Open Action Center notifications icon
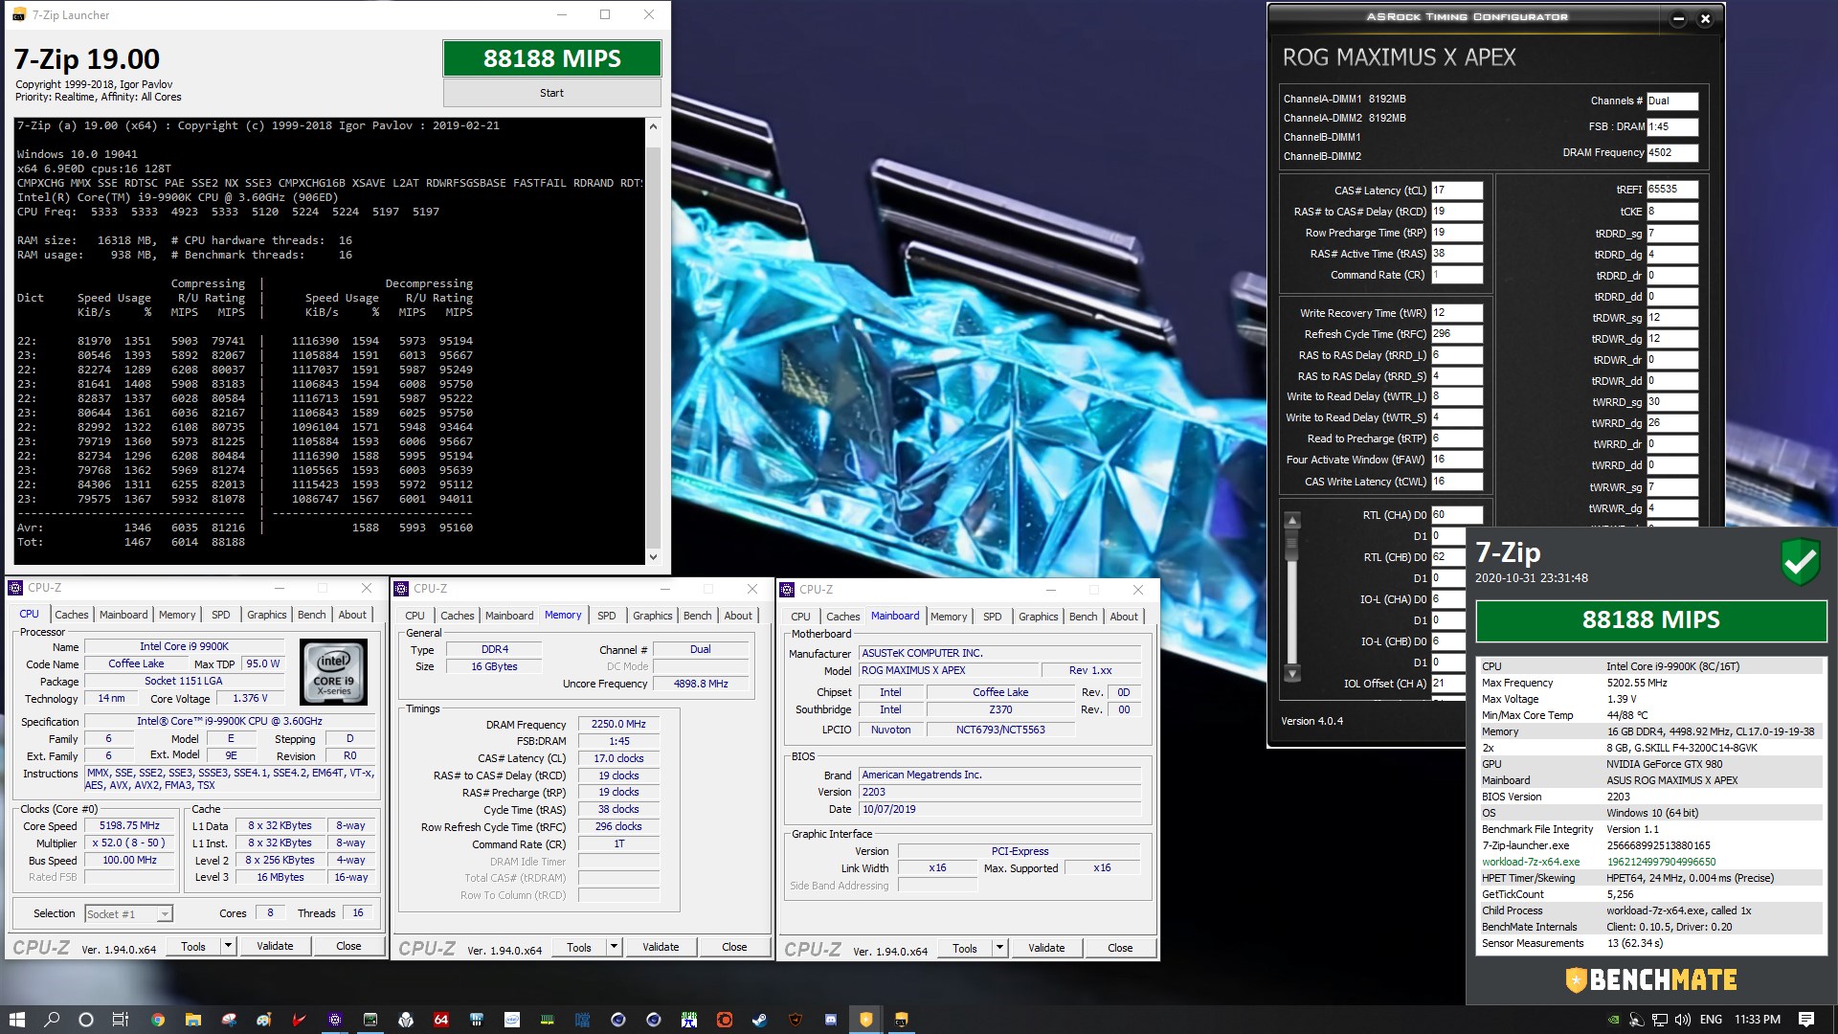 coord(1806,1020)
